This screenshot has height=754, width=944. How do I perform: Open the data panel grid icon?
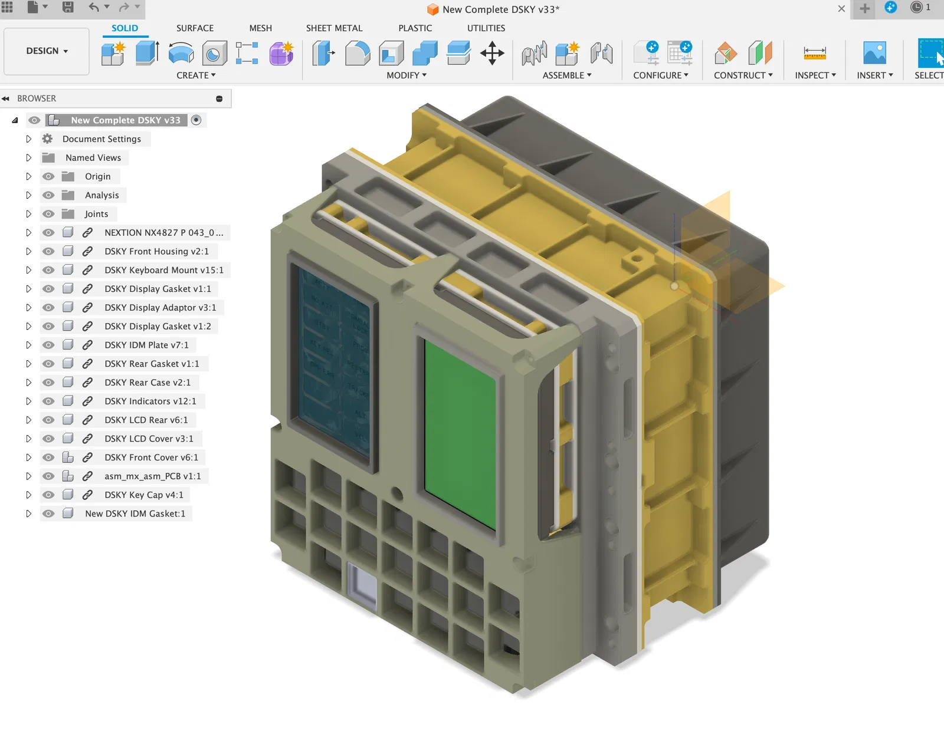pos(7,7)
